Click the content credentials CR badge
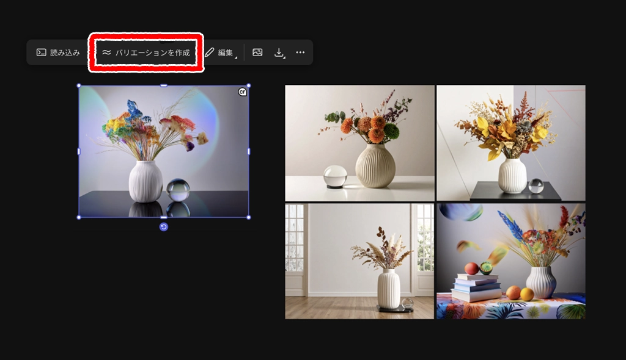Viewport: 626px width, 360px height. [242, 92]
